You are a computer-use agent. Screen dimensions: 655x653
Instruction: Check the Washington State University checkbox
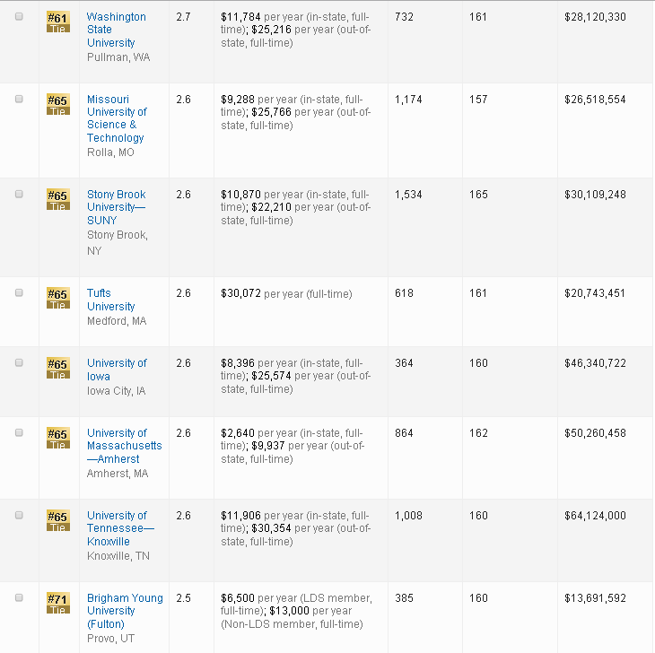pos(19,17)
